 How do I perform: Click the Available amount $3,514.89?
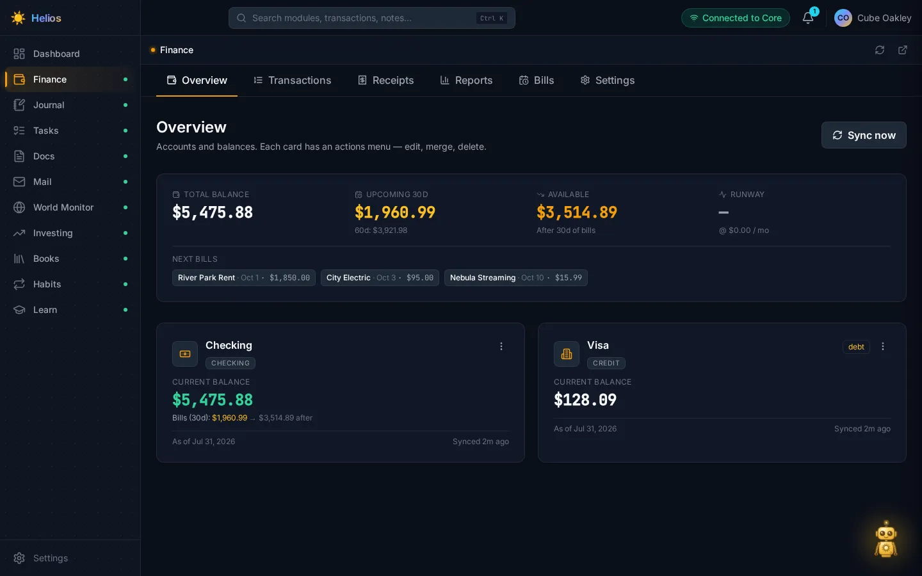(x=577, y=212)
